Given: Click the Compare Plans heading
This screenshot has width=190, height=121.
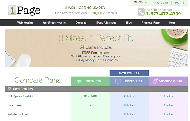Looking at the screenshot, I should click(x=38, y=80).
